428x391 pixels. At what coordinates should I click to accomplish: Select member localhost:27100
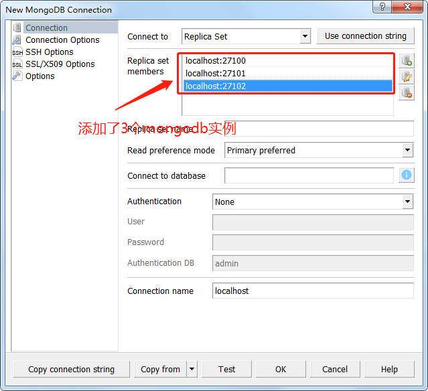click(288, 60)
